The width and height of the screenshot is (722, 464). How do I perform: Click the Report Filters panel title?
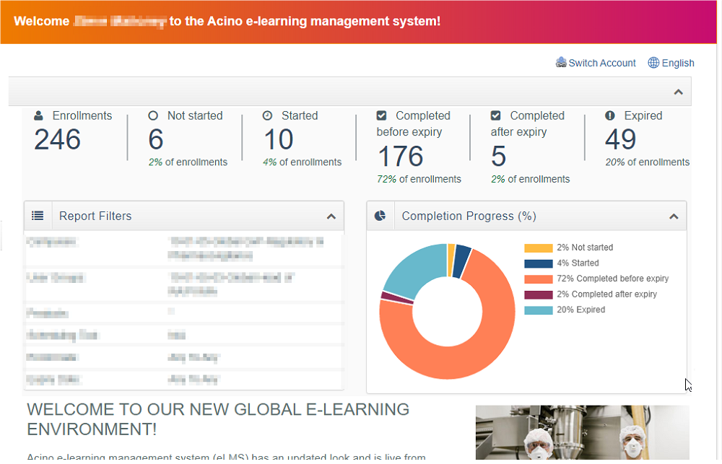click(95, 216)
